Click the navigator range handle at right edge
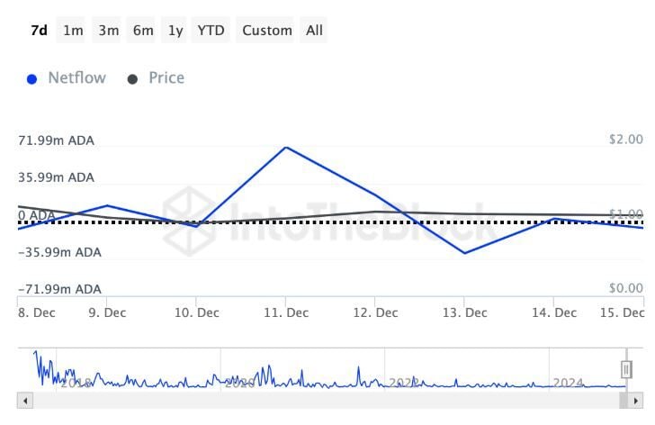 [626, 369]
